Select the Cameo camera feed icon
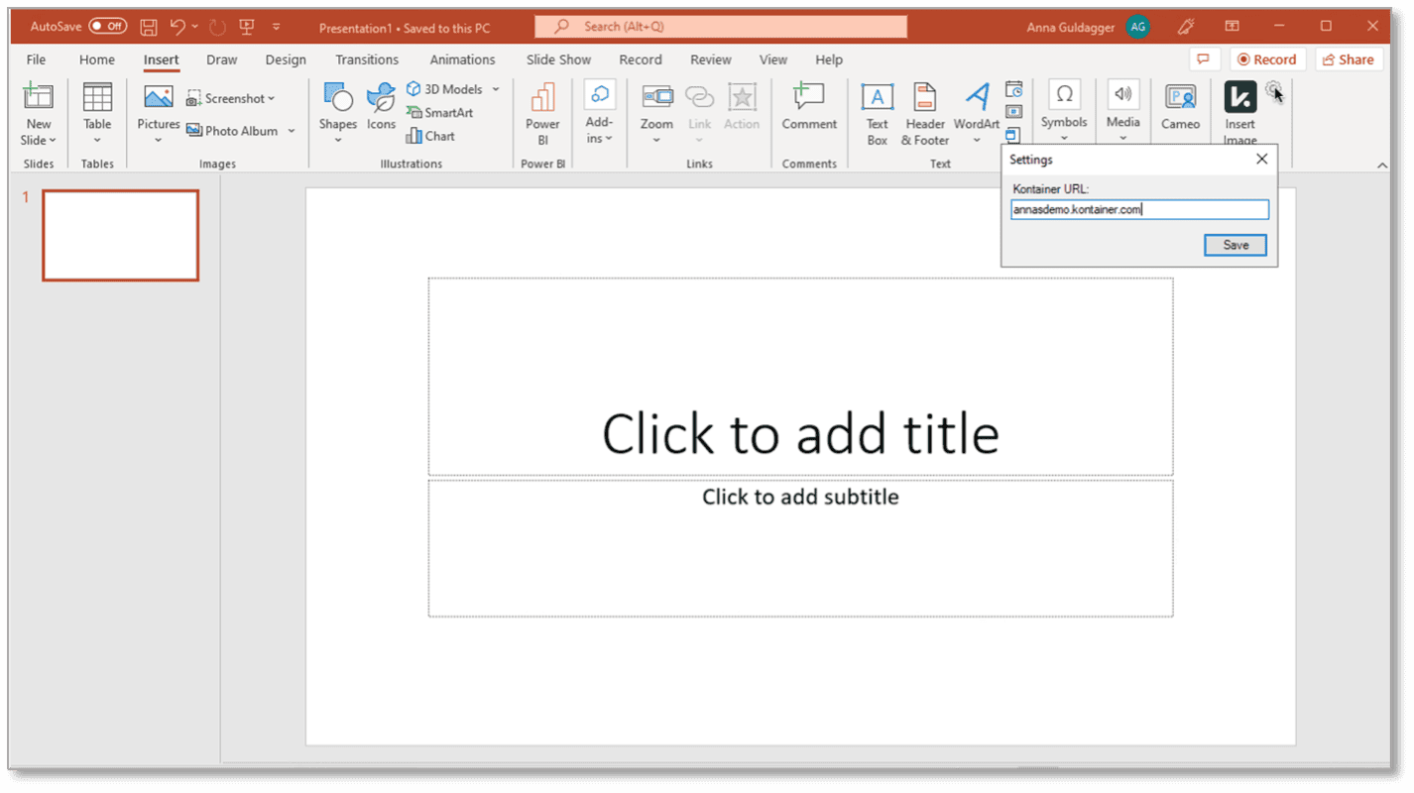1414x793 pixels. click(1180, 104)
